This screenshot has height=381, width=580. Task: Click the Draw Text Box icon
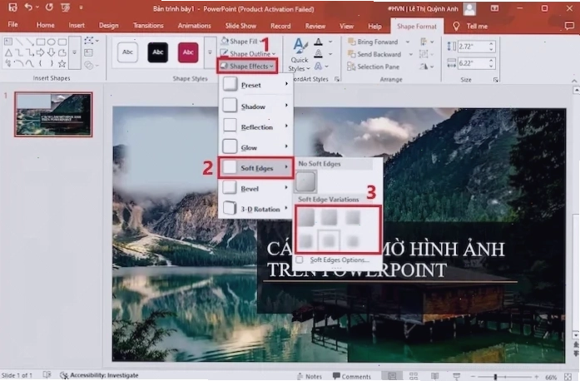click(x=88, y=53)
